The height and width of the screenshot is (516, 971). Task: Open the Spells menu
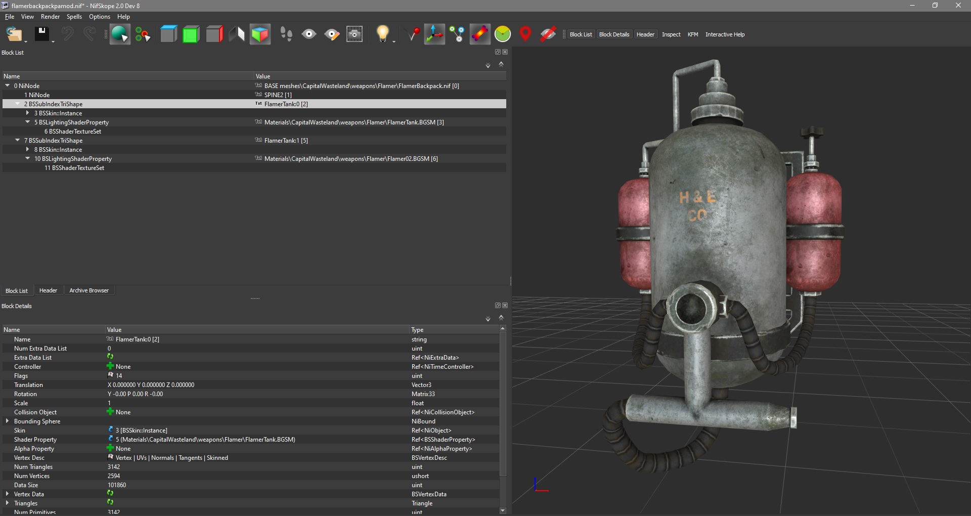click(74, 17)
